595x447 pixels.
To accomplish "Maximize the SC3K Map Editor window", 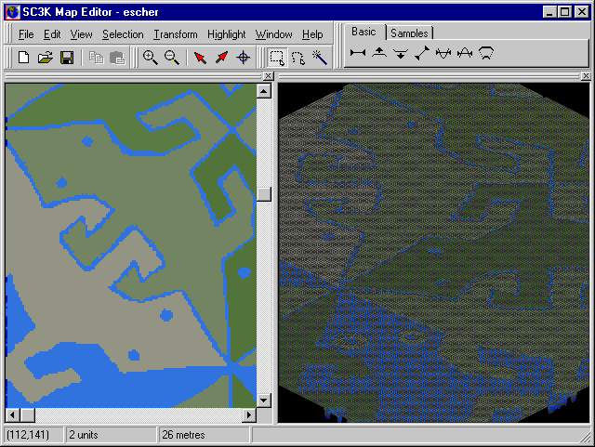I will point(564,12).
